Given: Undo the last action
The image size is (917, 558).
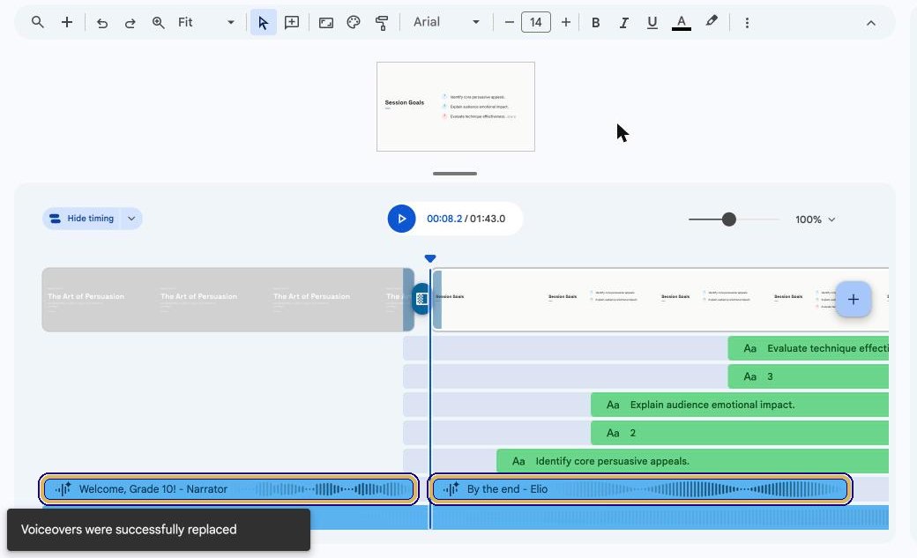Looking at the screenshot, I should pyautogui.click(x=101, y=23).
